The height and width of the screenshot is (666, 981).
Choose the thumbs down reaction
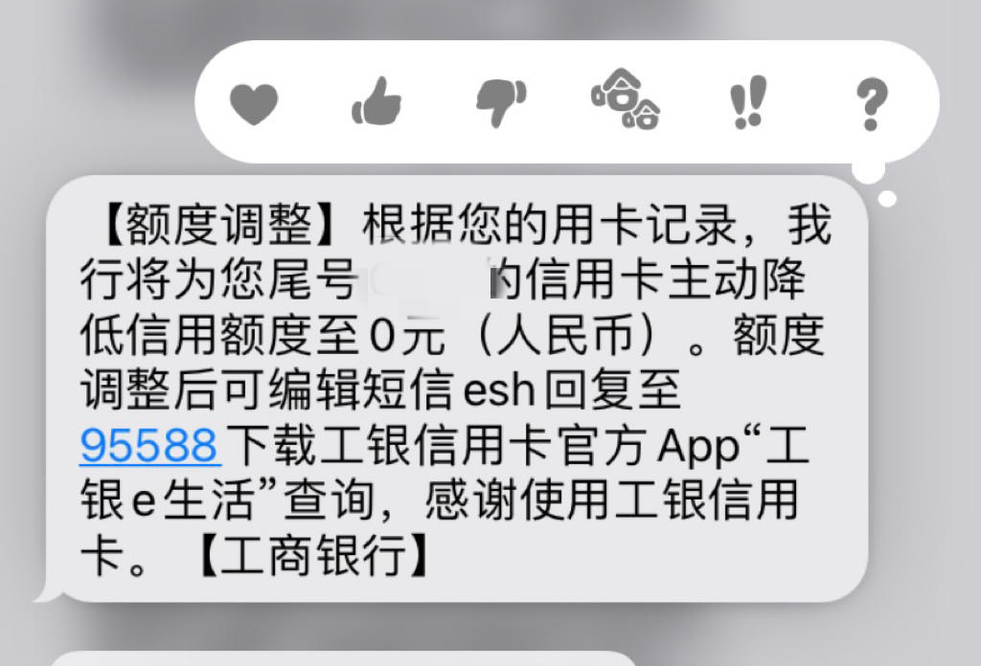(x=500, y=103)
